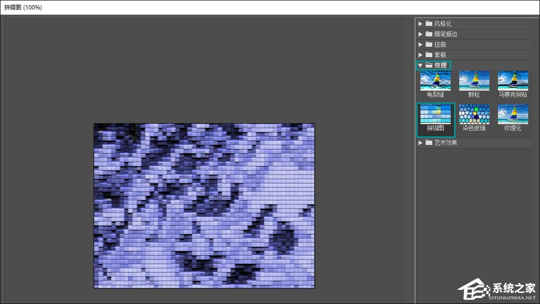The image size is (540, 304).
Task: Expand the 艺术效果 folder arrow
Action: [x=420, y=143]
